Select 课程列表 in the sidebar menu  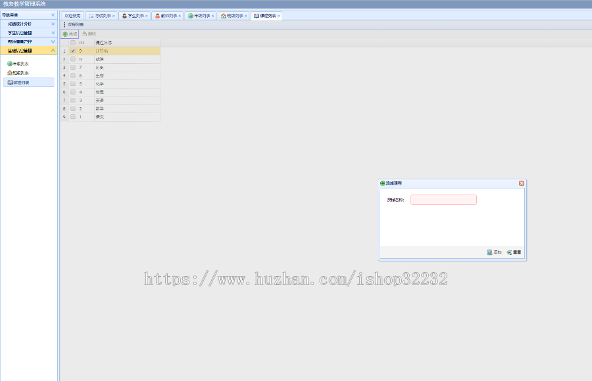coord(29,82)
